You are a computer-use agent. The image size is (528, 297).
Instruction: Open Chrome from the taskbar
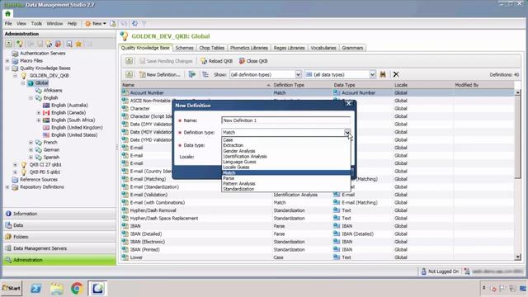click(x=77, y=288)
